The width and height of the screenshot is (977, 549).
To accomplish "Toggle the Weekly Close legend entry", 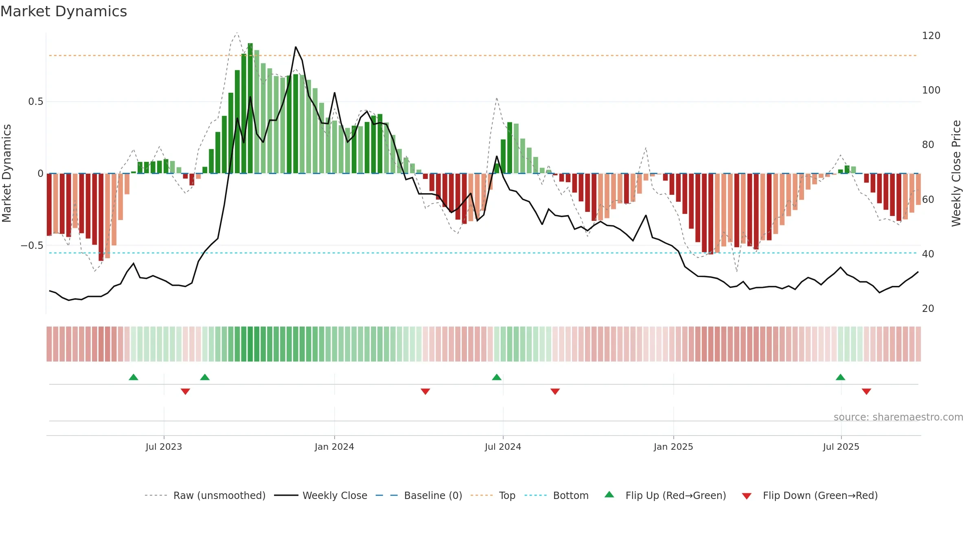I will point(321,495).
